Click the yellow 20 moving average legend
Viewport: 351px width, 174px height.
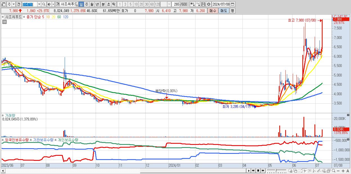(x=53, y=17)
